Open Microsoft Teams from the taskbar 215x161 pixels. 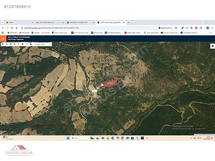coord(103,138)
